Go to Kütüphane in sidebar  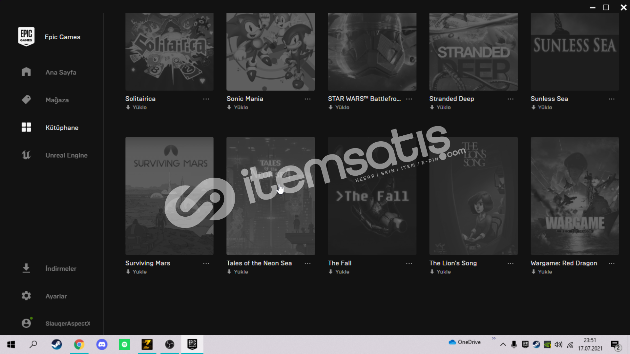pos(62,128)
